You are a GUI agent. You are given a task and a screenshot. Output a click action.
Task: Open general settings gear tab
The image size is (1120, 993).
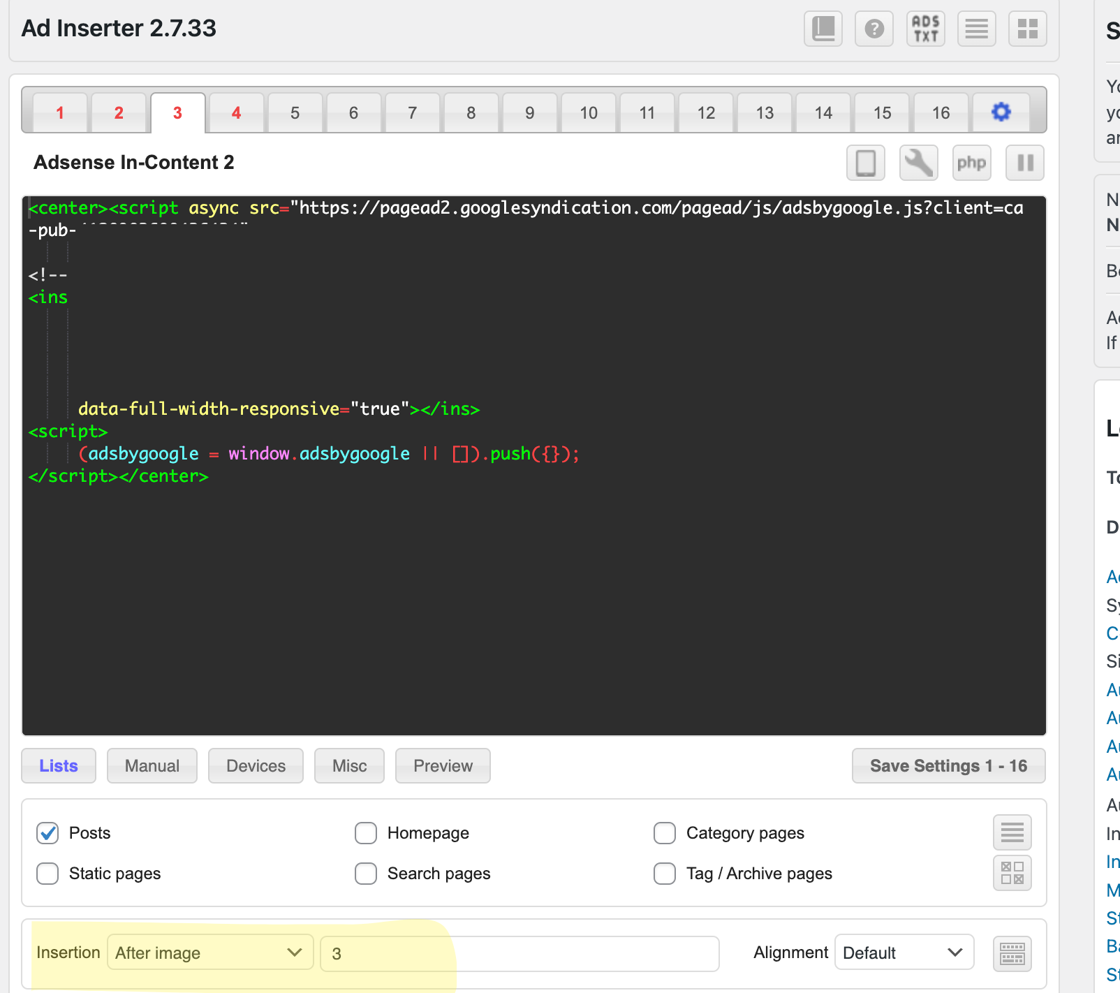(1001, 112)
